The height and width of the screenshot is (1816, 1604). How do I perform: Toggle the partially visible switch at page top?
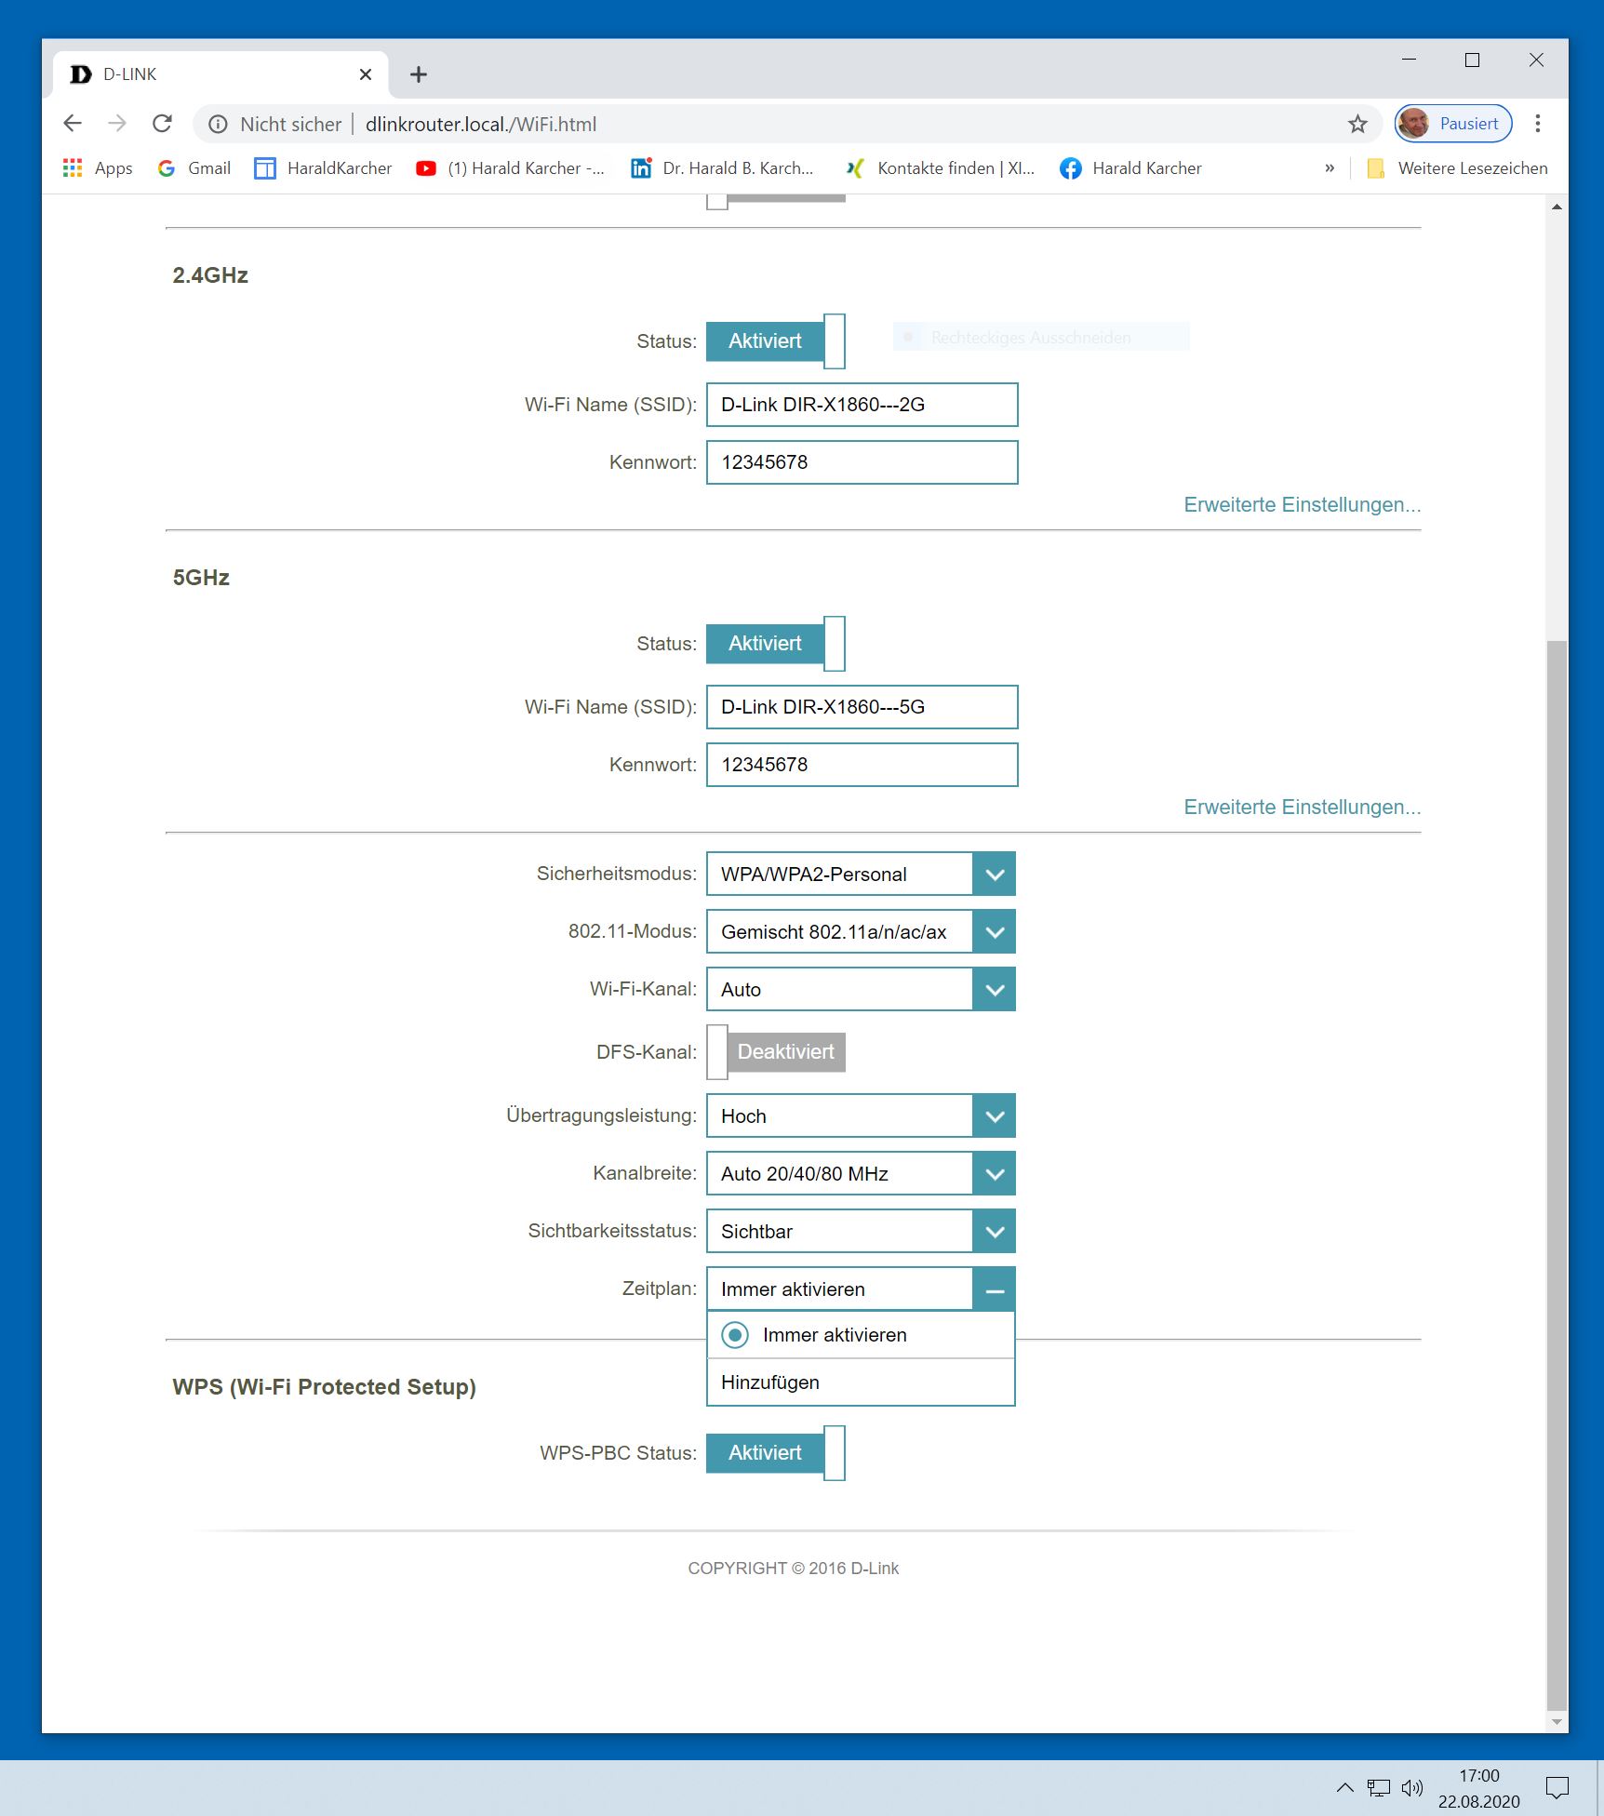(776, 200)
